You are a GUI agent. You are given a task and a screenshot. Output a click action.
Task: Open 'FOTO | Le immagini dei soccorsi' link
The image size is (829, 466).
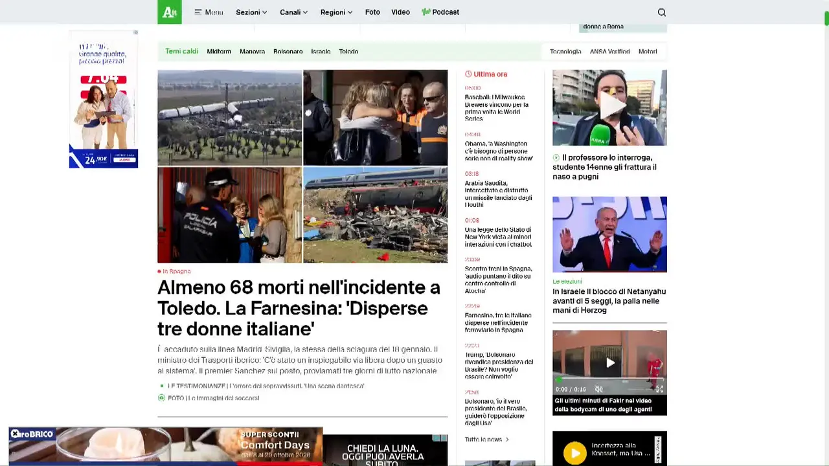(x=213, y=398)
